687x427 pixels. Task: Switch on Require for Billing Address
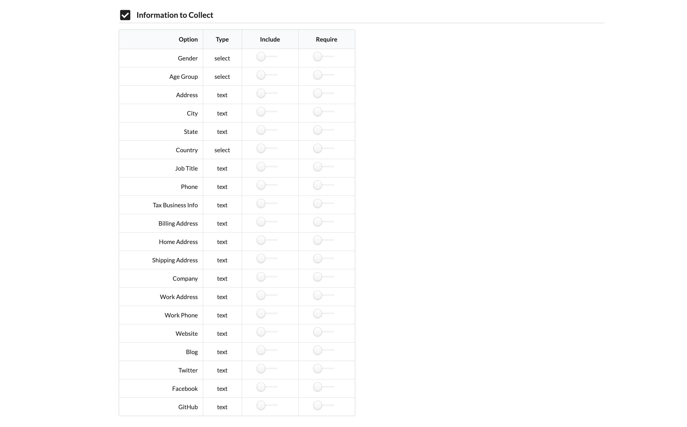tap(324, 222)
